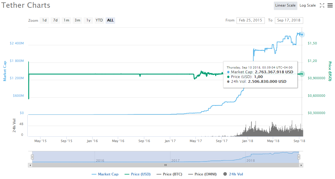Viewport: 335px width, 179px height.
Task: Toggle the Price (USD) legend series
Action: (x=137, y=174)
